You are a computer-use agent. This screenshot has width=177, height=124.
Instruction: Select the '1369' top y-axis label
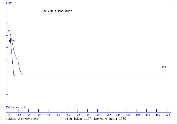coord(9,2)
